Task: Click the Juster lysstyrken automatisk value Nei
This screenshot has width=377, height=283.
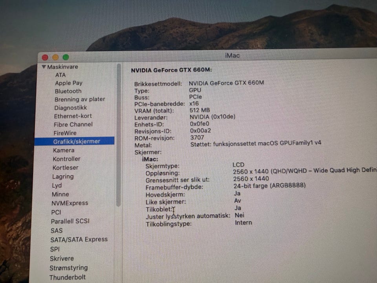Action: (240, 215)
